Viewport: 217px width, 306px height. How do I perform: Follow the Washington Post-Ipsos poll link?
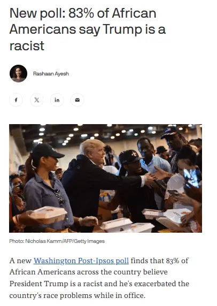tap(81, 261)
